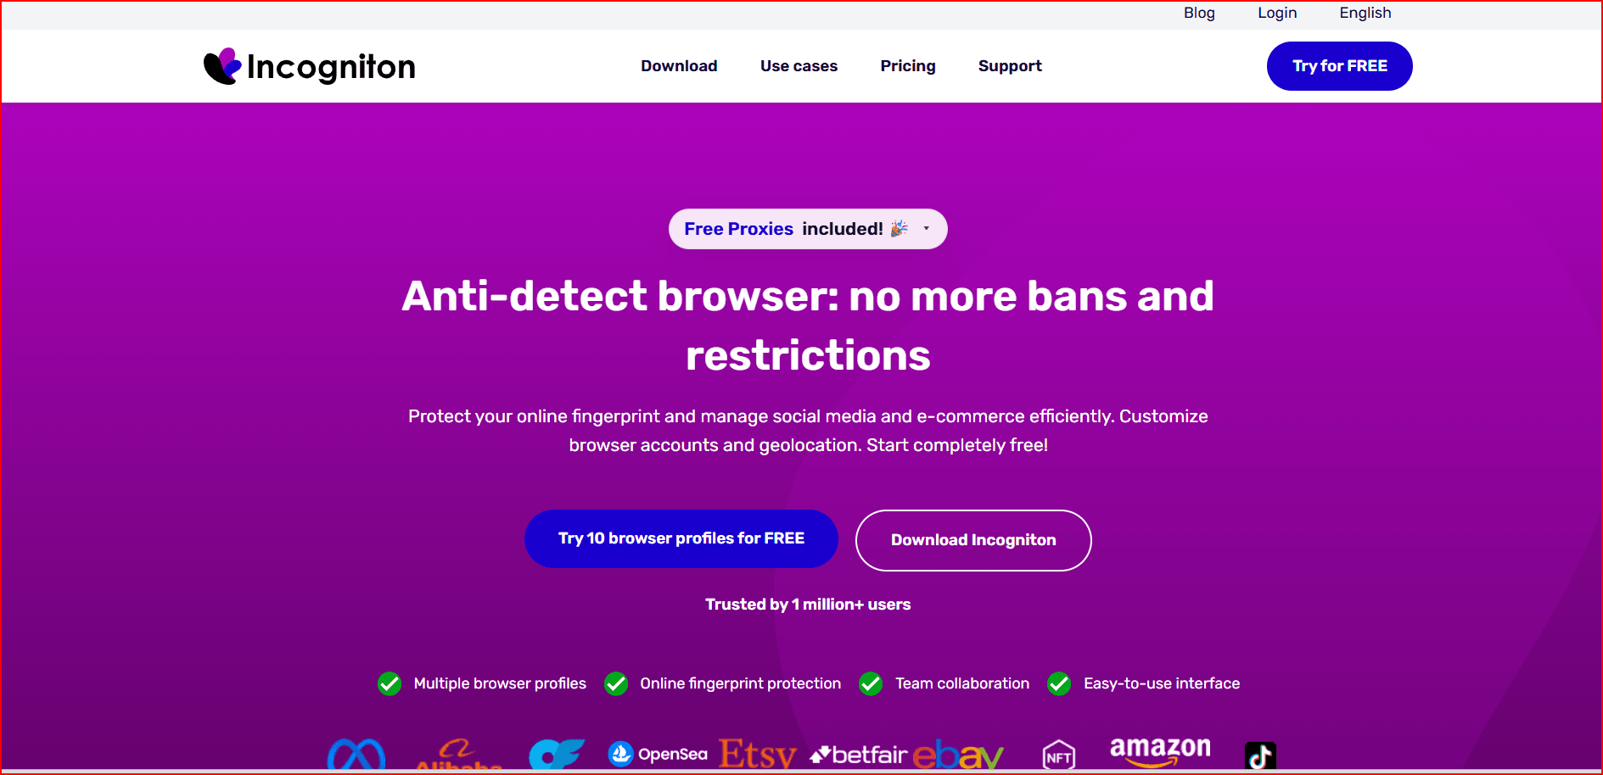
Task: Open the English language selector
Action: pos(1365,13)
